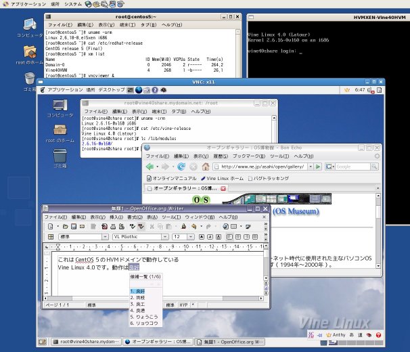Open New document dropdown arrow in Writer

(58, 226)
